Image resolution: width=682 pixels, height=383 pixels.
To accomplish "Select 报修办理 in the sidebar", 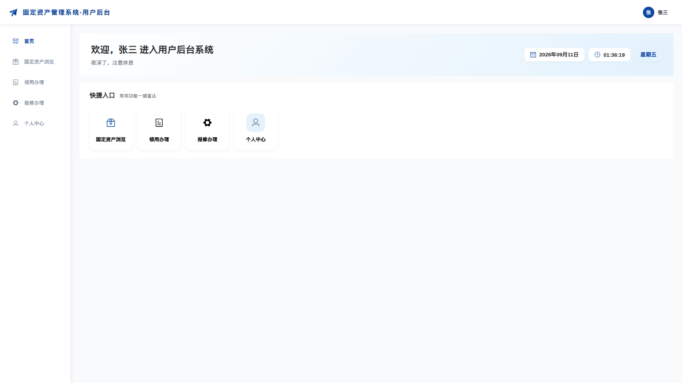I will [x=36, y=103].
